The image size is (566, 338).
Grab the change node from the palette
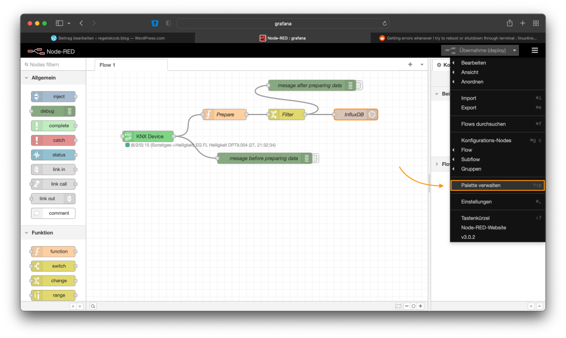click(x=53, y=280)
